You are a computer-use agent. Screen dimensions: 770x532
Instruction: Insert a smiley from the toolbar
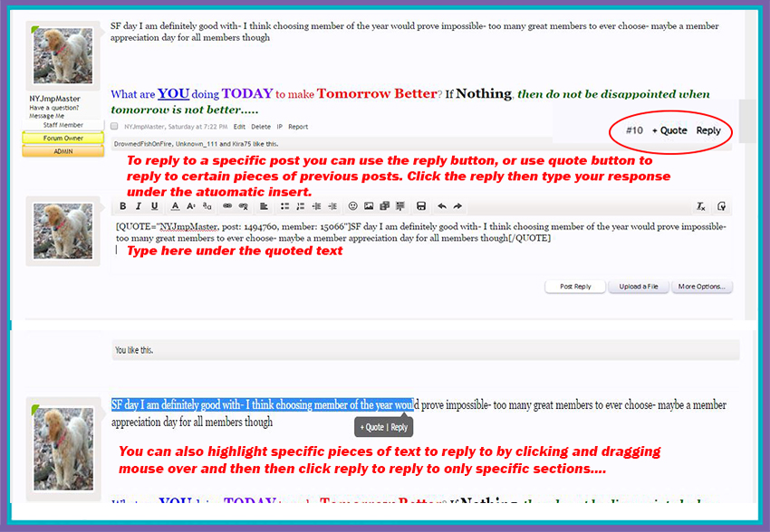tap(353, 206)
